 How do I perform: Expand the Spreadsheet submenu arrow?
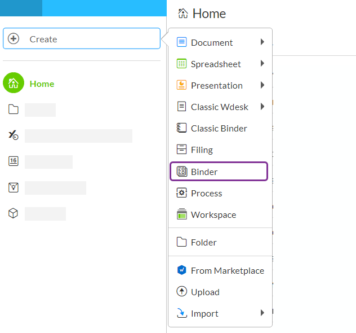pos(262,63)
